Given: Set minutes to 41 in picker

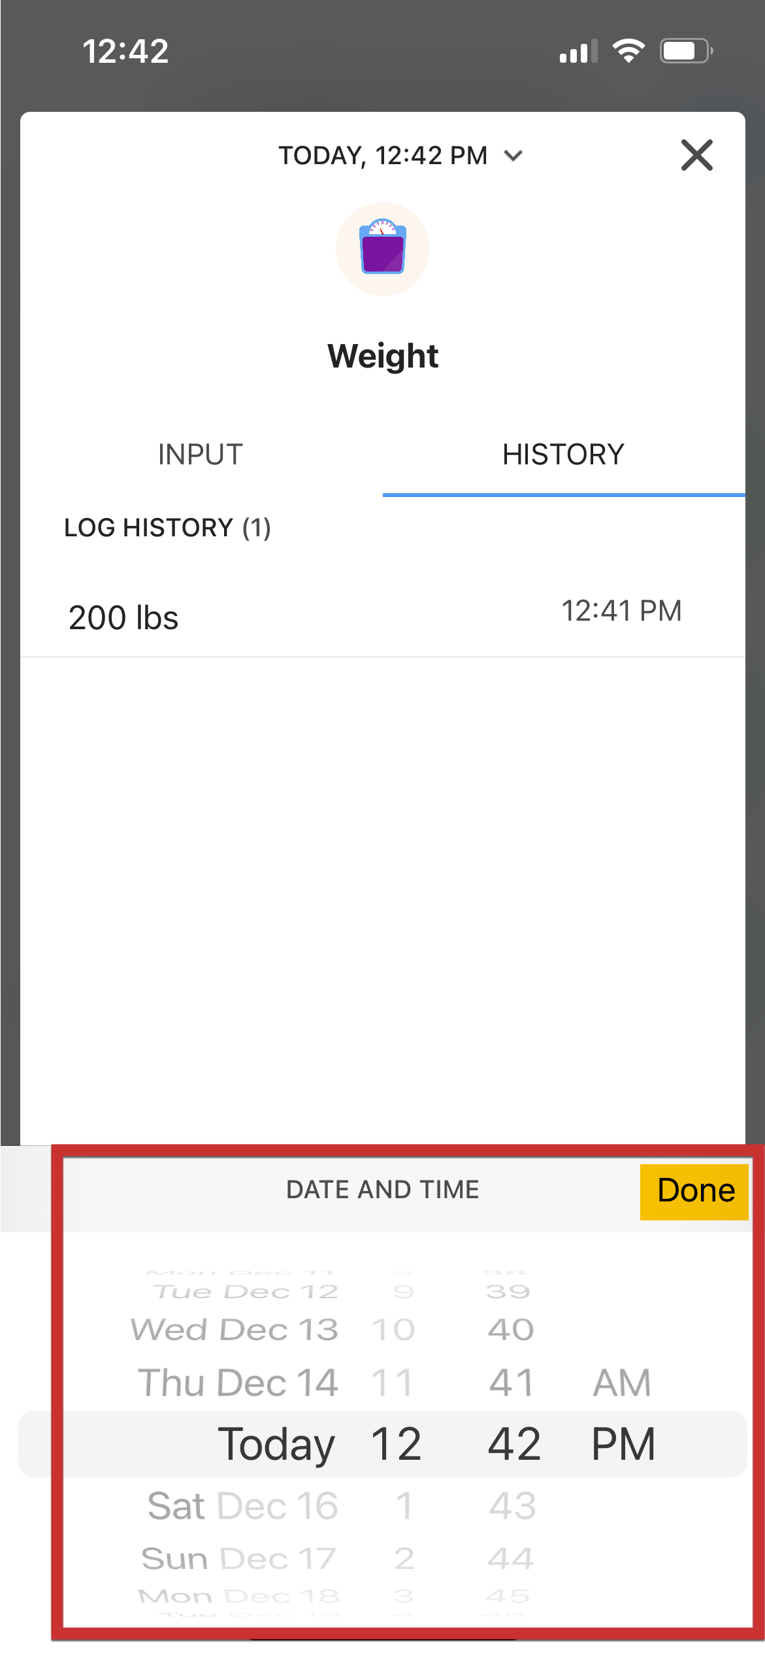Looking at the screenshot, I should click(512, 1383).
